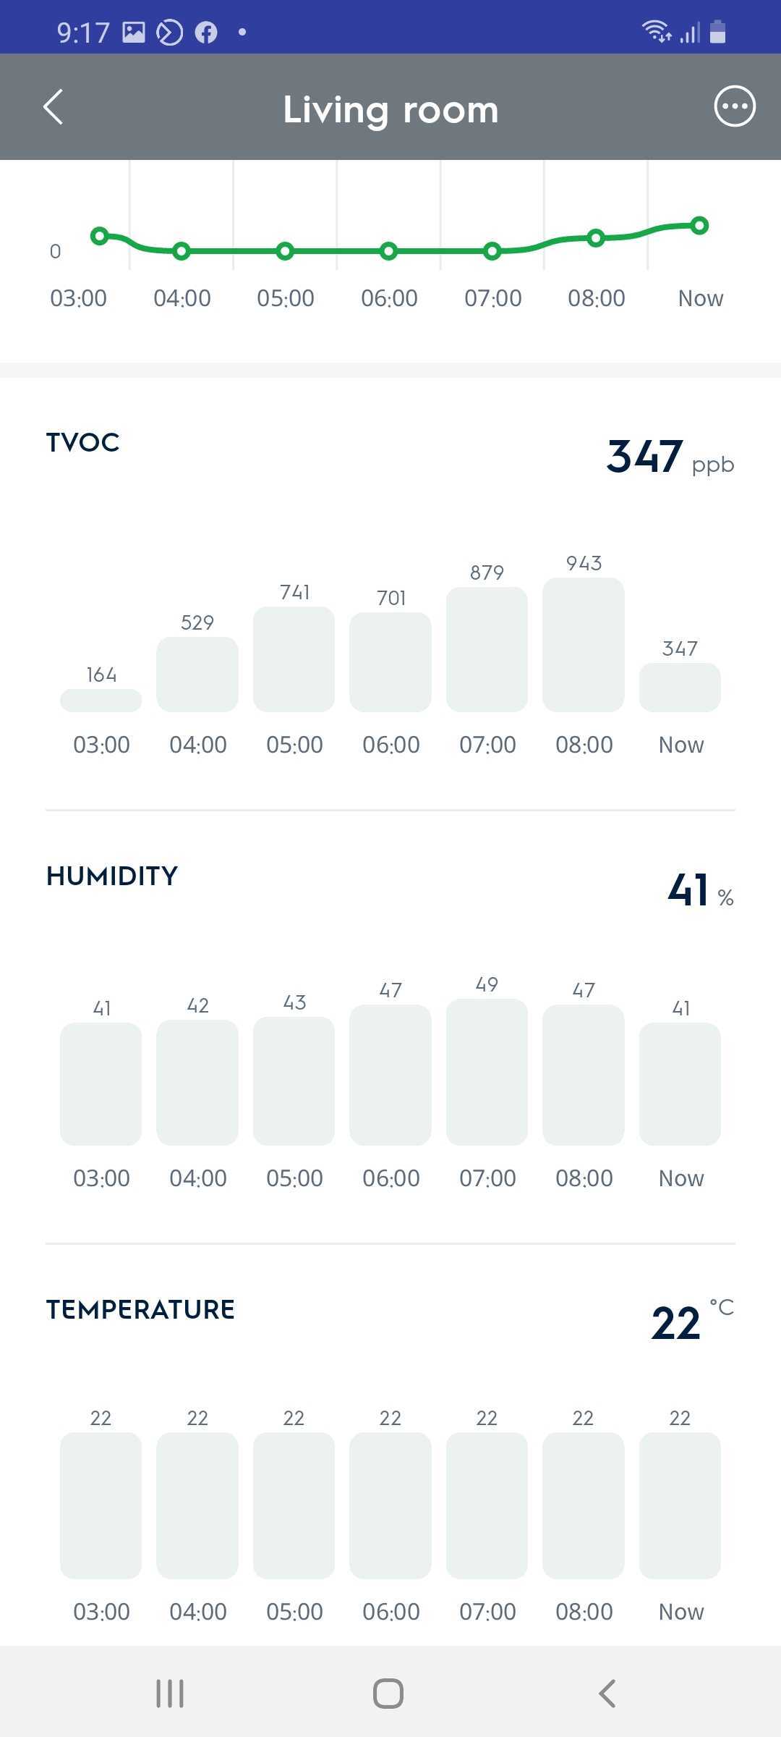
Task: Select the 05:00 TVOC bar showing 741
Action: tap(294, 659)
